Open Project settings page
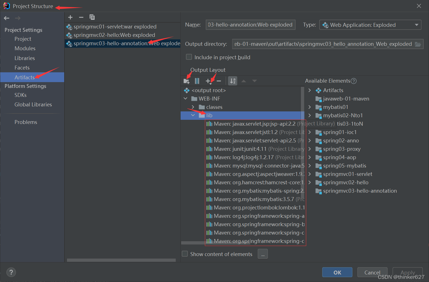 coord(23,39)
